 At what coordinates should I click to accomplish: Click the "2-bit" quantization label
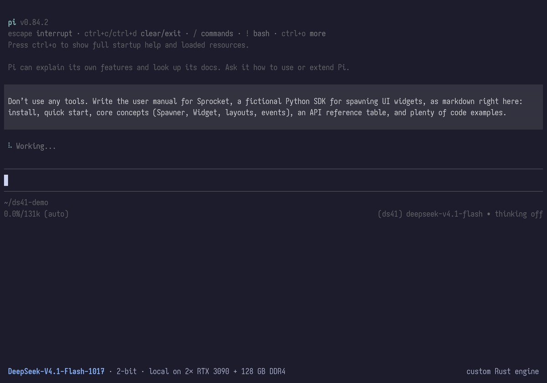127,371
